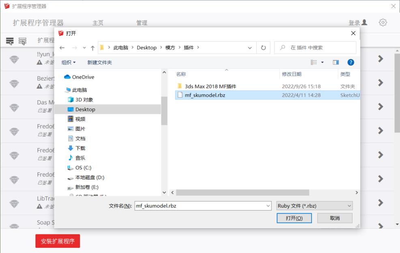Deselect all extensions list icon
Viewport: 400px width, 253px height.
(x=22, y=41)
